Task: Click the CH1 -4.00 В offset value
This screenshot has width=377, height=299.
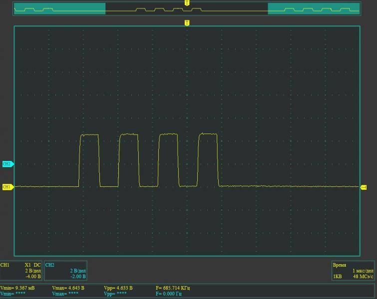Action: pyautogui.click(x=33, y=276)
